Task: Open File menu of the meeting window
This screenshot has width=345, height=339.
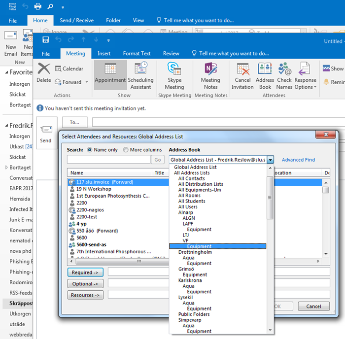Action: 45,54
